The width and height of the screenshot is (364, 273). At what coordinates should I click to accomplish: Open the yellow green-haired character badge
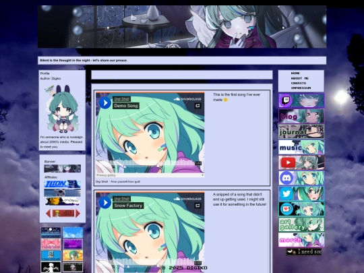73,255
